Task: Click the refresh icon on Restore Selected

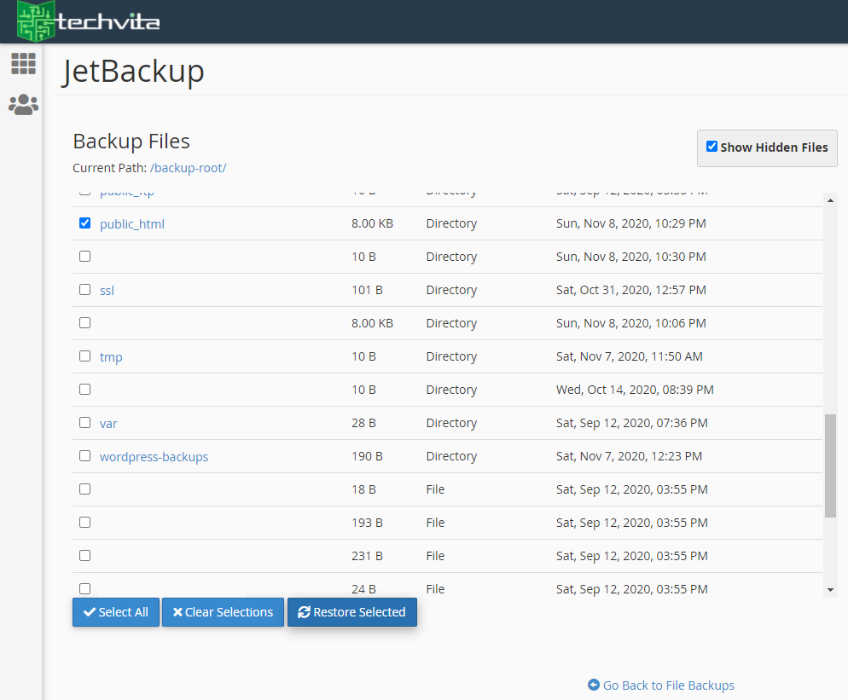Action: pos(303,611)
